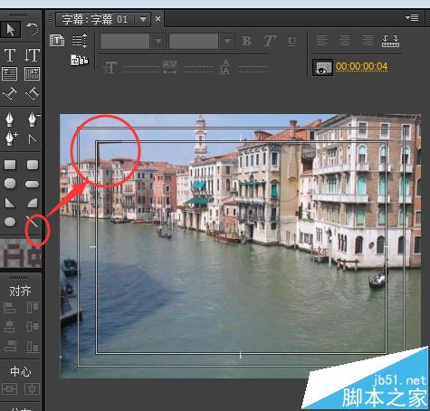Select the Ellipse tool
This screenshot has width=430, height=411.
(10, 222)
